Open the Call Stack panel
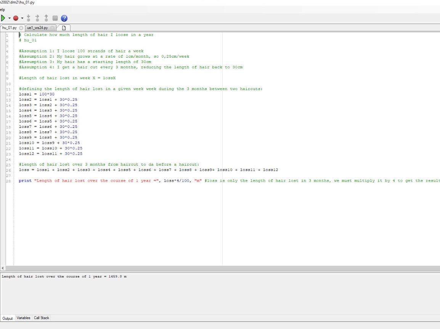Screen dimensions: 440x329 coord(41,318)
